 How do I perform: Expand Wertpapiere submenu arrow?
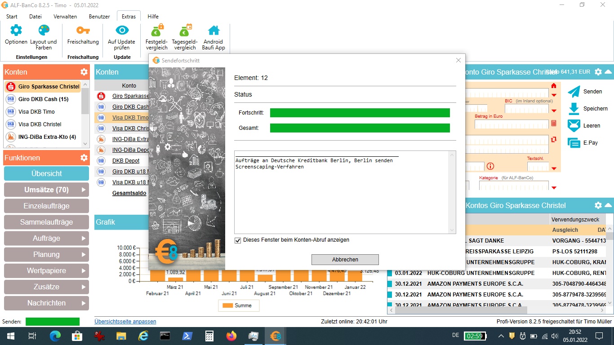(x=84, y=271)
